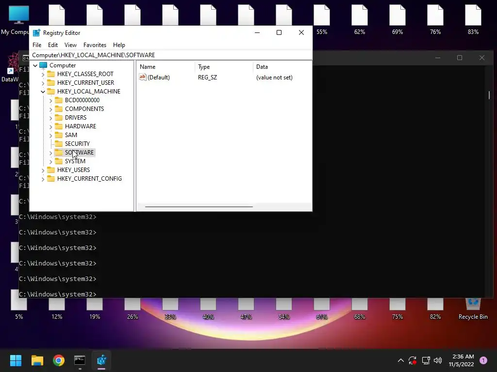Select the HKEY_CURRENT_CONFIG folder icon
Screen dimensions: 497x372
[50, 178]
